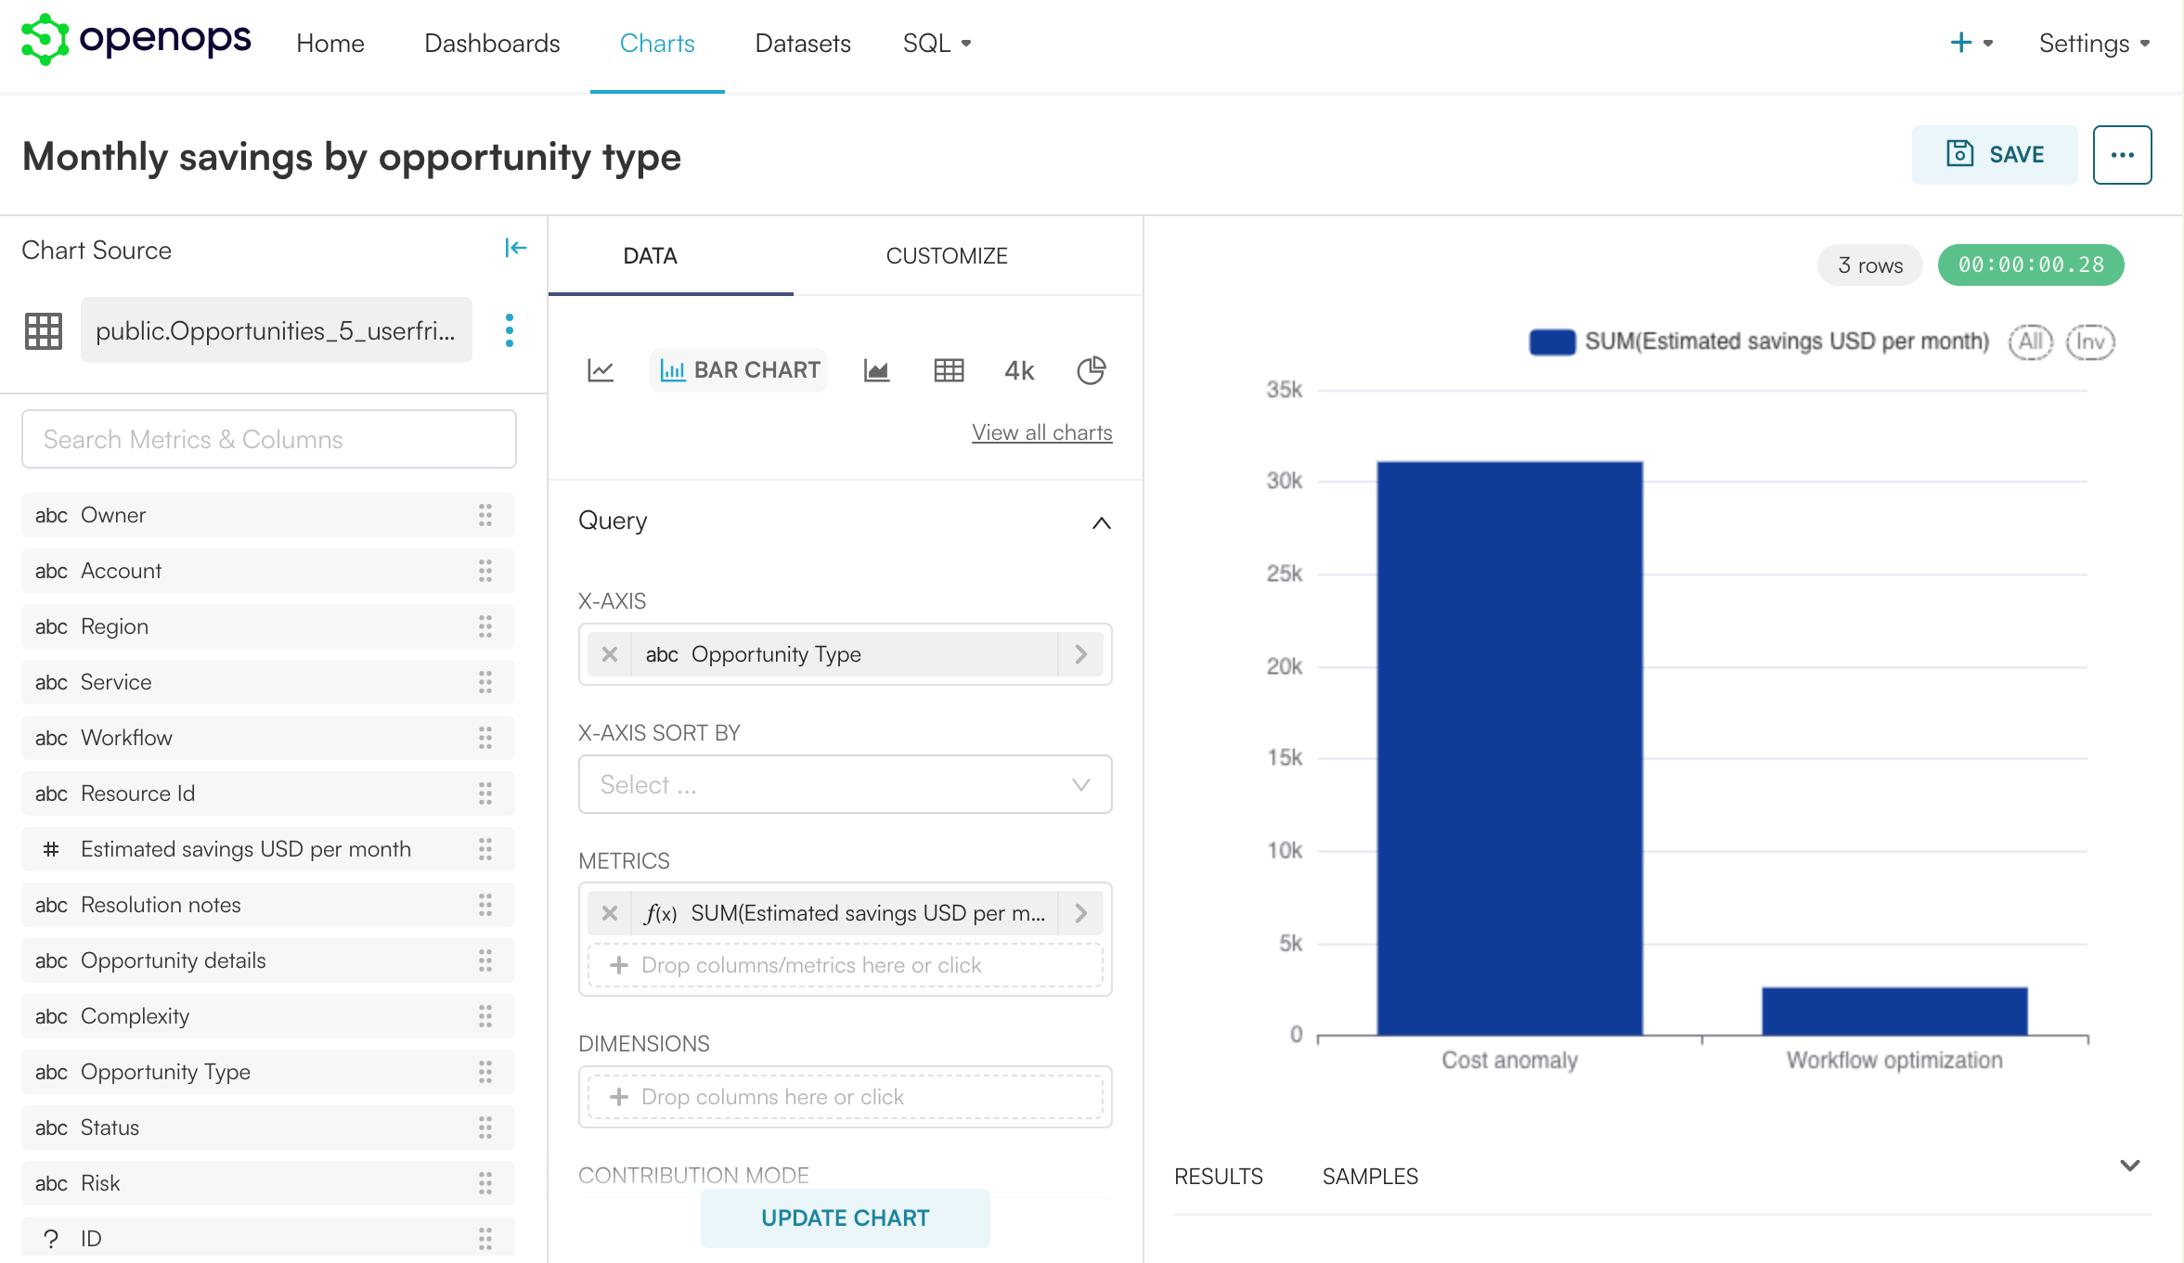The width and height of the screenshot is (2184, 1263).
Task: Open the Dashboards nav item
Action: (492, 44)
